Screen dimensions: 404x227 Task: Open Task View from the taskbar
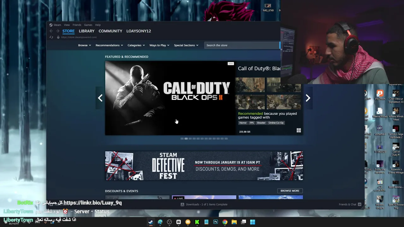pos(243,222)
